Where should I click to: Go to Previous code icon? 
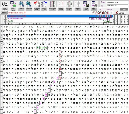(x=37, y=4)
